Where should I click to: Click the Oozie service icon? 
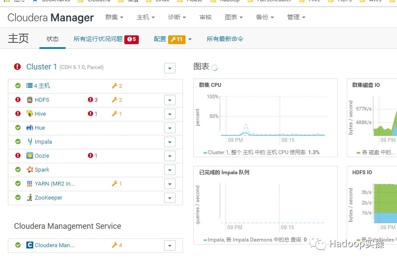coord(30,155)
